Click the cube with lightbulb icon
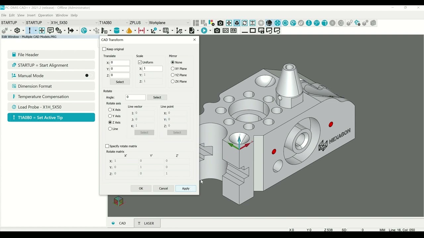 pyautogui.click(x=349, y=23)
